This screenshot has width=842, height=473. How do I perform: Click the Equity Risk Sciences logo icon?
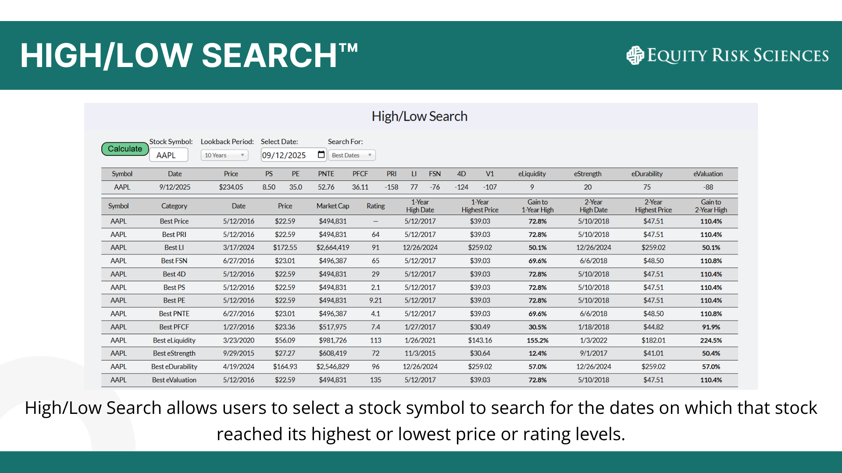635,56
